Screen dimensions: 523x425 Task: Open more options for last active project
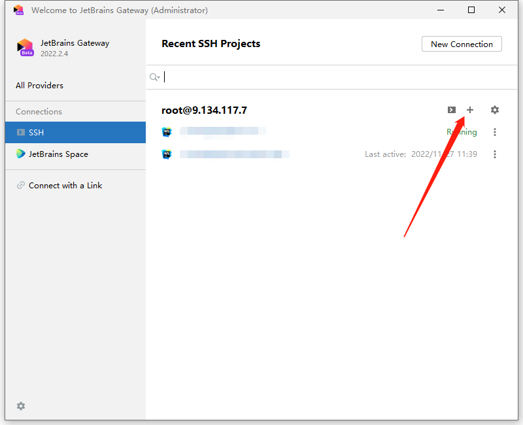[x=495, y=154]
